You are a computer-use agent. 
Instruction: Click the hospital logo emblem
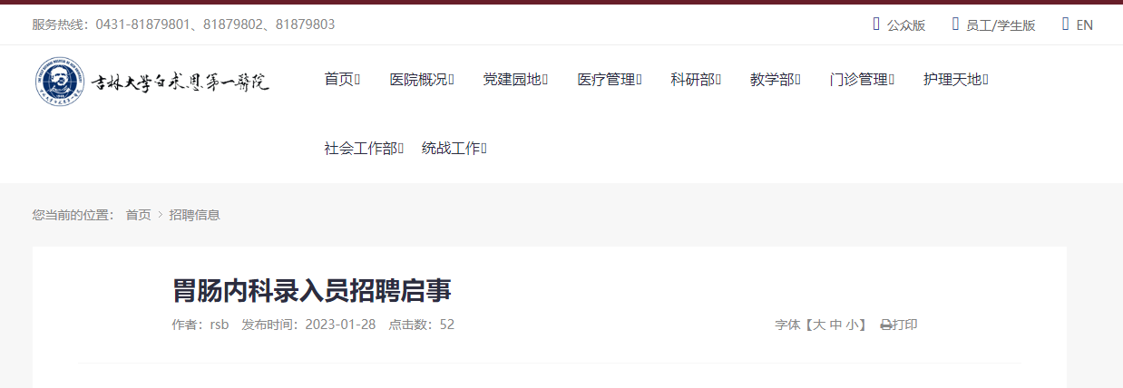click(60, 82)
